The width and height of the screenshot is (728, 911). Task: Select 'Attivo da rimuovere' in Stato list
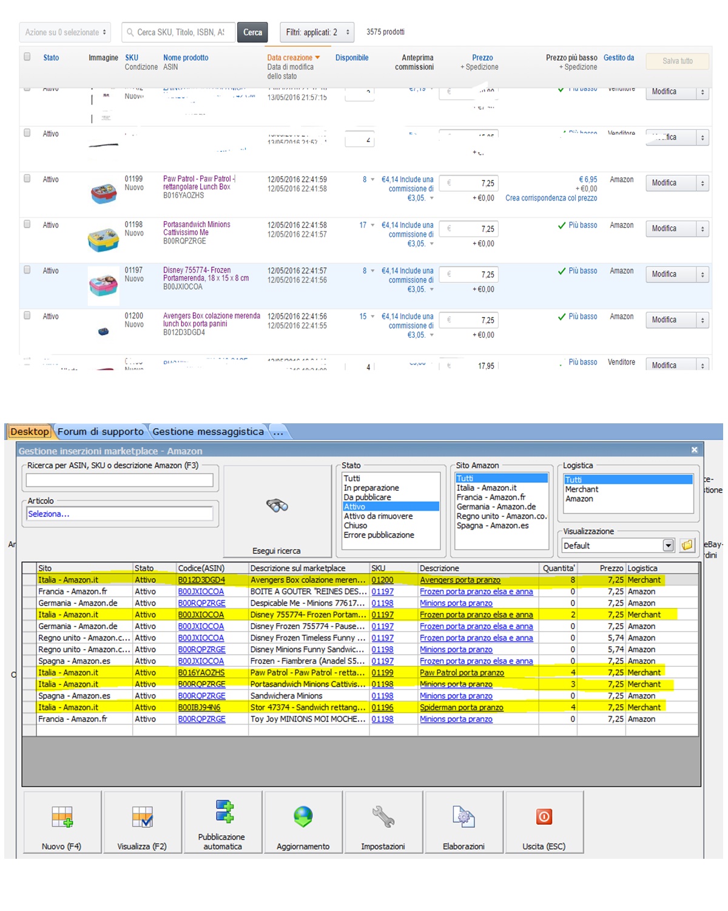[x=378, y=516]
